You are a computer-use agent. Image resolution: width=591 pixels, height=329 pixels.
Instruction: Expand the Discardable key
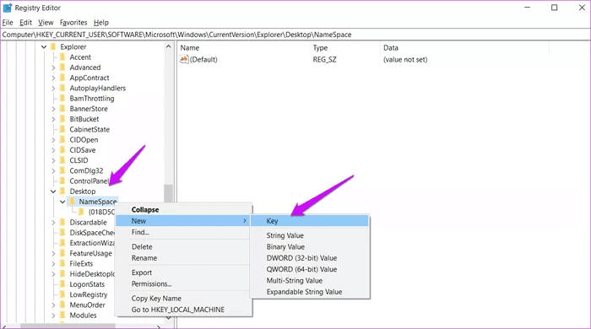tap(53, 223)
